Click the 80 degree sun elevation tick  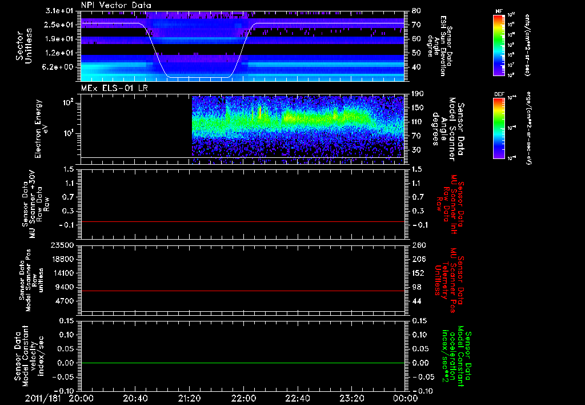coord(416,10)
